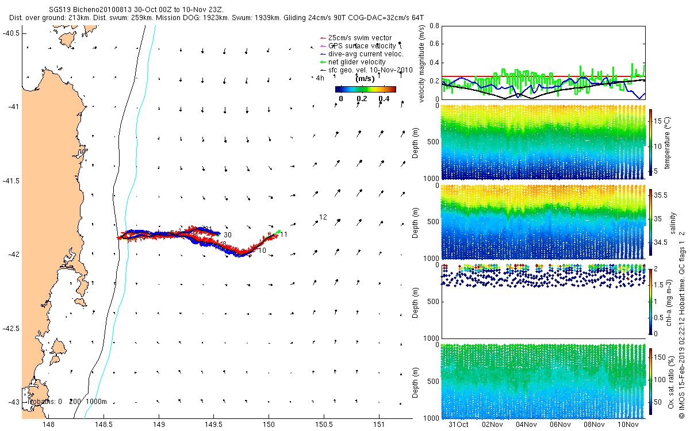The width and height of the screenshot is (690, 431).
Task: Click date tick label "02Nov"
Action: click(493, 425)
